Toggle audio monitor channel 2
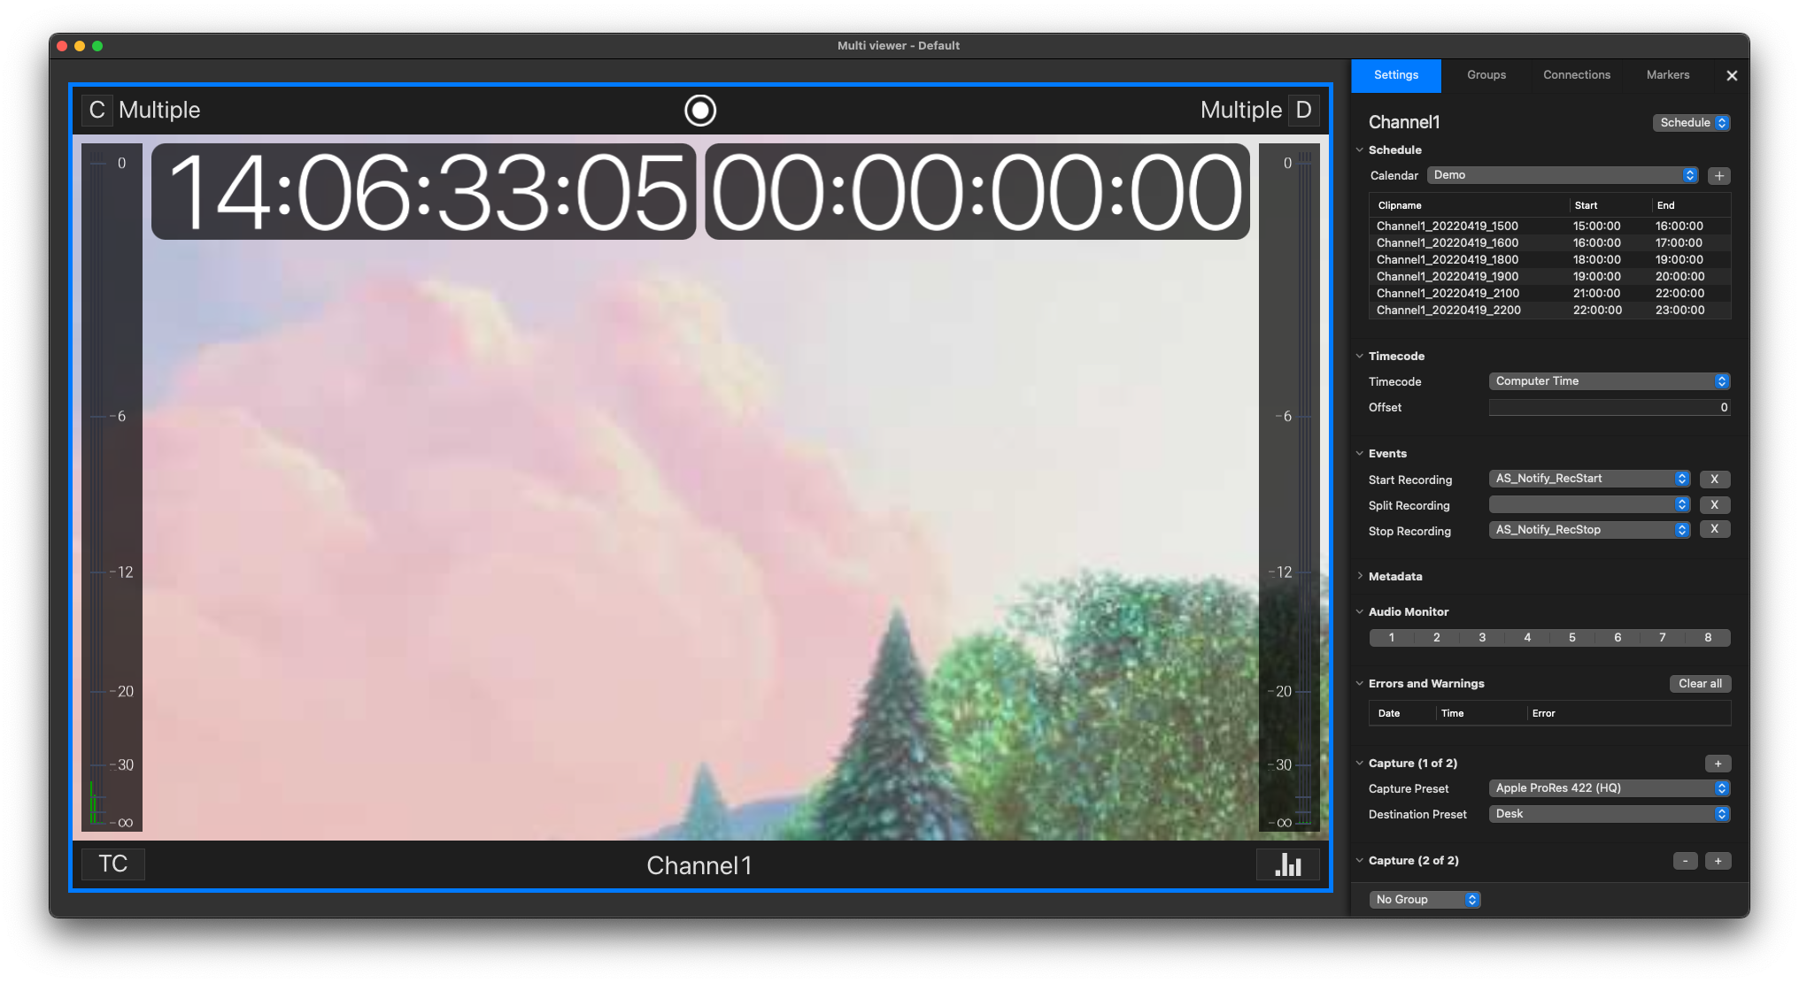The image size is (1799, 983). pos(1437,638)
